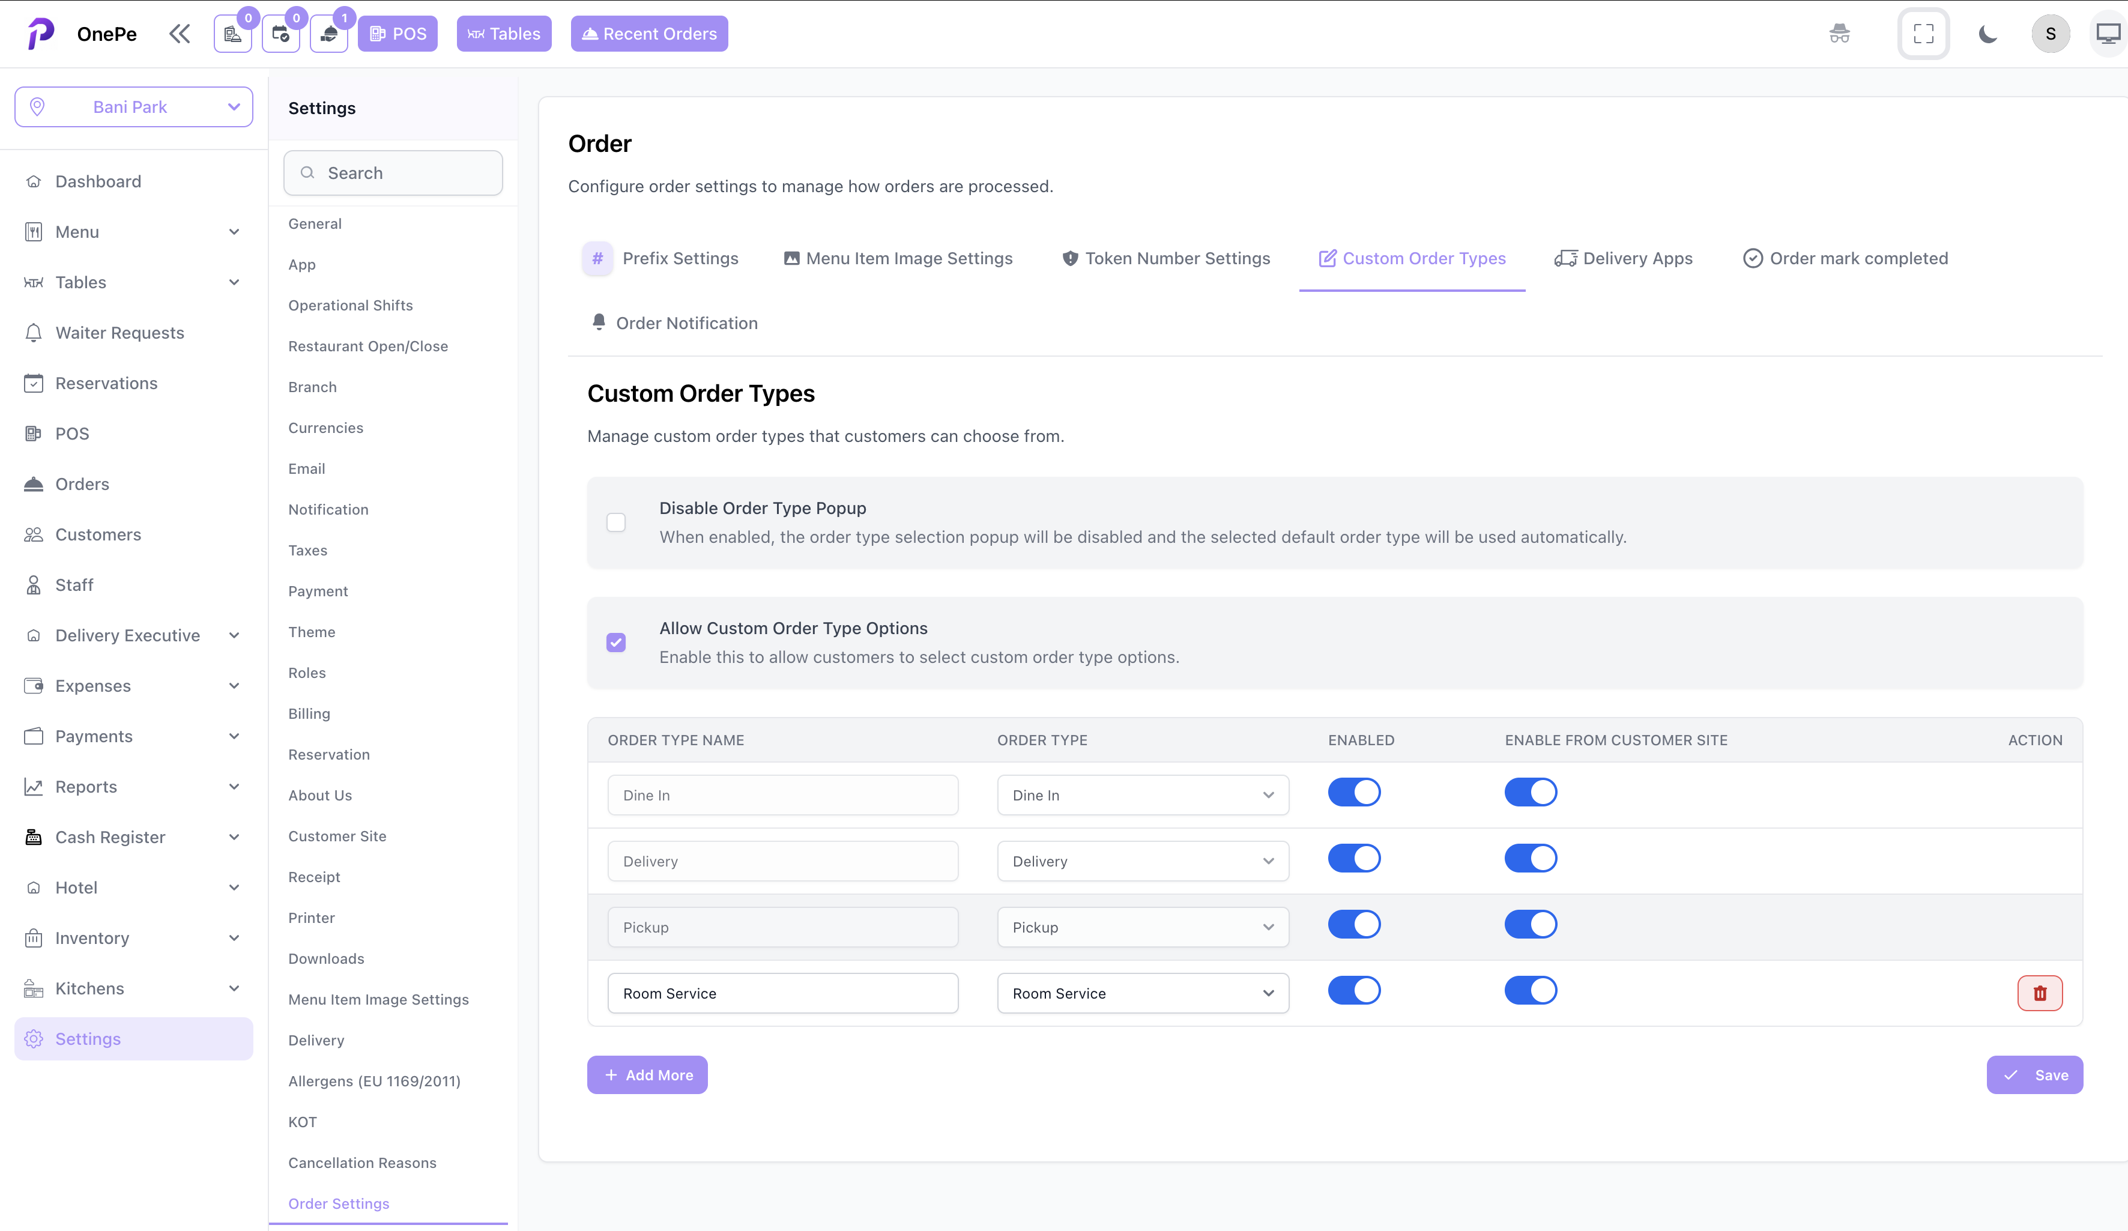Viewport: 2128px width, 1231px height.
Task: Open the Room Service order type dropdown
Action: (1143, 993)
